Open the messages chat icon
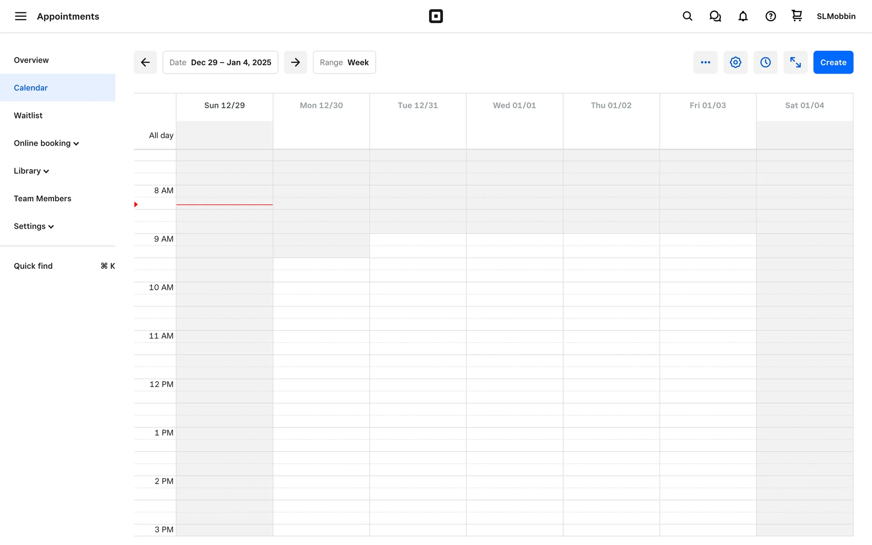The width and height of the screenshot is (872, 545). click(715, 16)
